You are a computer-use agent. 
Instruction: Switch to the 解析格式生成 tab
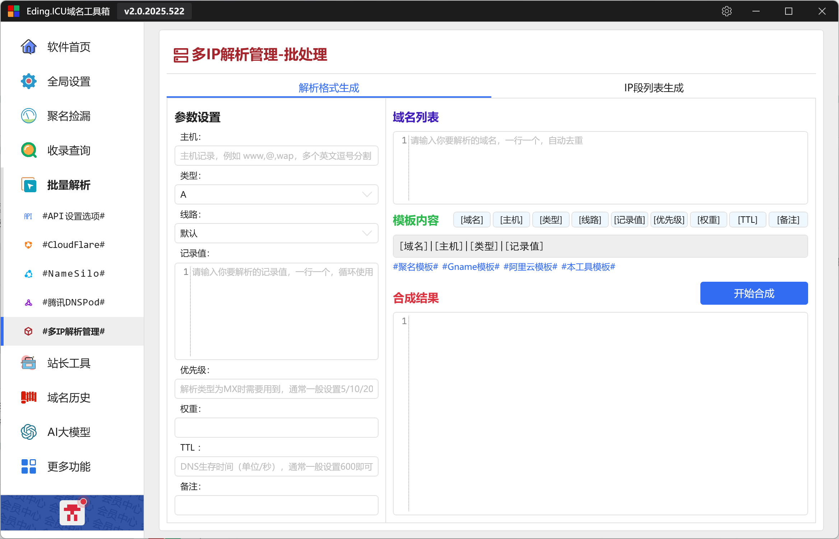329,88
